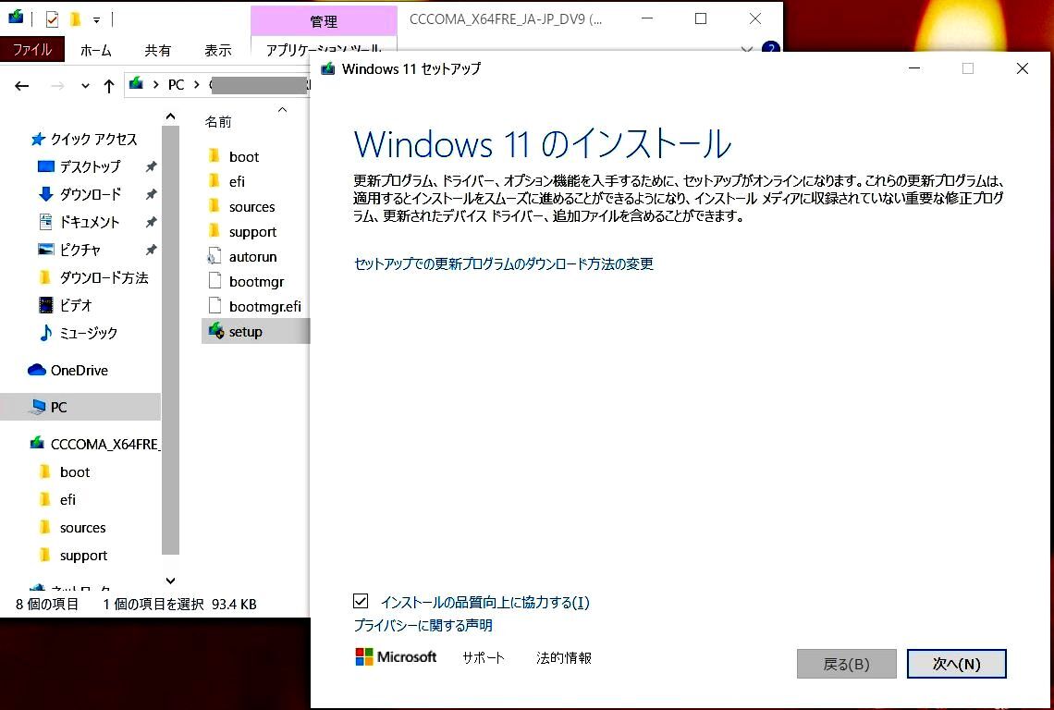Screen dimensions: 1054x710
Task: Switch to the 表示 ribbon tab
Action: [x=218, y=51]
